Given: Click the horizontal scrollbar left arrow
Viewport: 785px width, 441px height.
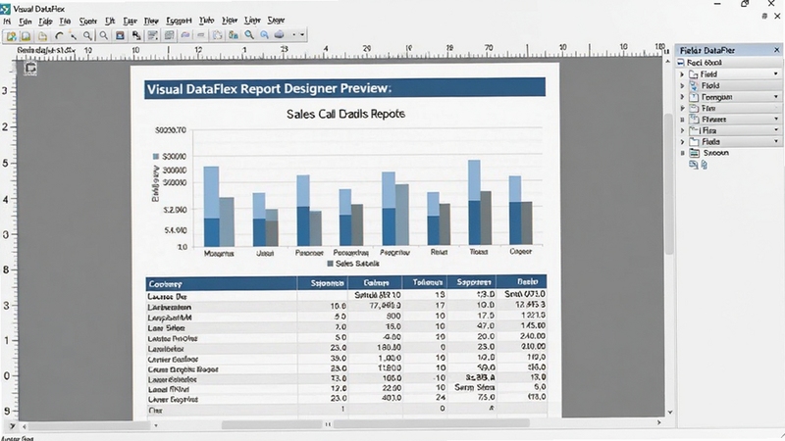Looking at the screenshot, I should (x=25, y=426).
